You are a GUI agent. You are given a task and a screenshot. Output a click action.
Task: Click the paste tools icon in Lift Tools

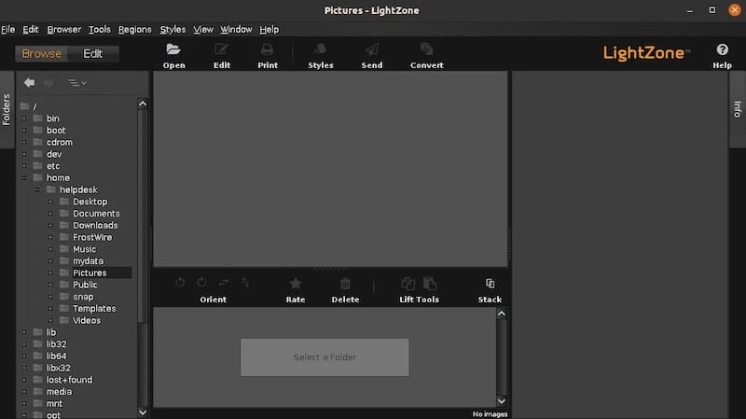(x=430, y=284)
